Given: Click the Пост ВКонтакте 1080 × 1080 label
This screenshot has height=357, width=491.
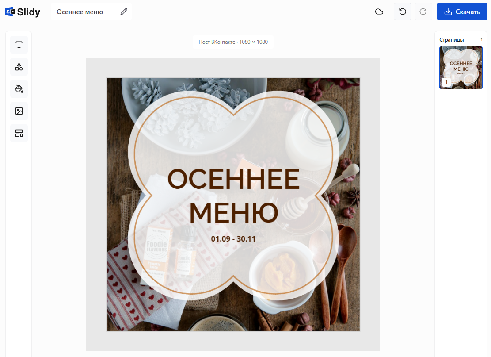Looking at the screenshot, I should coord(233,42).
